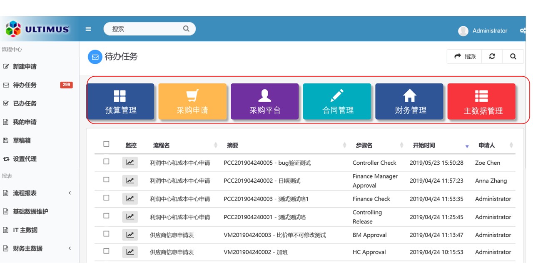Select summary PCC201904240005 - bug验证测试
The image size is (533, 276).
tap(267, 163)
